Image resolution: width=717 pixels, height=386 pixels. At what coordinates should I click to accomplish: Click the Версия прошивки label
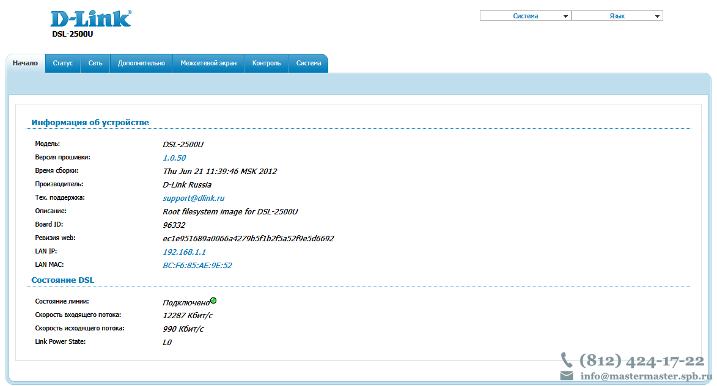[62, 157]
